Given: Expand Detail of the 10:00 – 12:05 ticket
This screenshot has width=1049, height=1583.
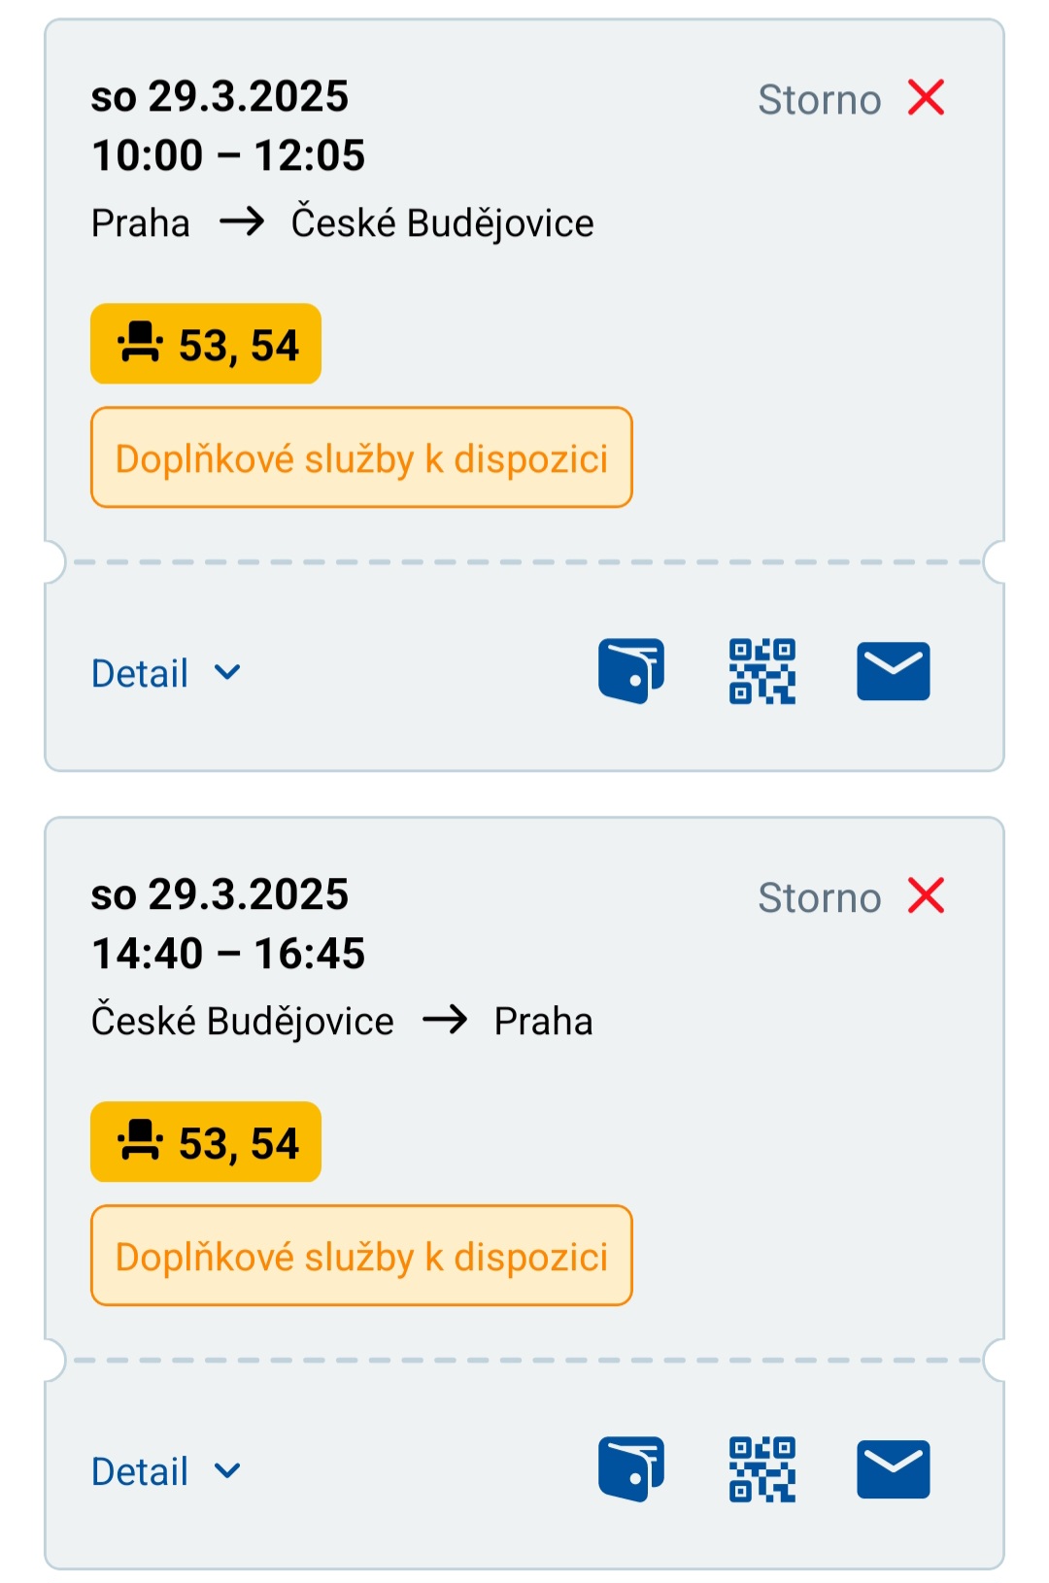Looking at the screenshot, I should pos(166,673).
